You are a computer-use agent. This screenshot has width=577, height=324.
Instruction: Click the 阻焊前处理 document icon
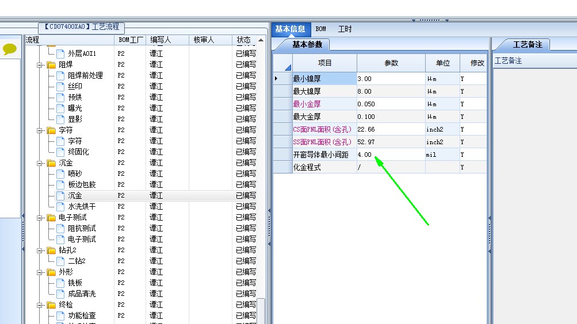(x=61, y=76)
